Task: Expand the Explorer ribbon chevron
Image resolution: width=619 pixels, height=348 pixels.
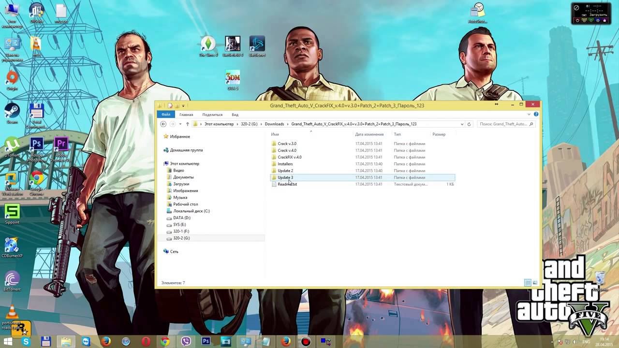Action: point(529,115)
